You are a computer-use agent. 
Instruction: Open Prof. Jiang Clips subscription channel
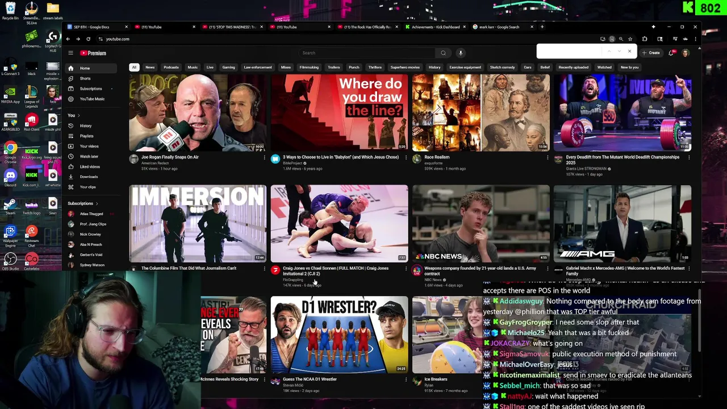pos(90,224)
